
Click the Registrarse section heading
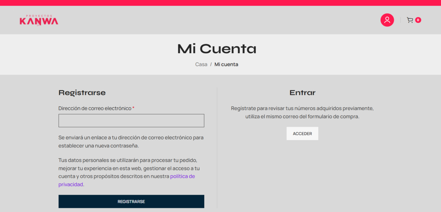pos(82,92)
